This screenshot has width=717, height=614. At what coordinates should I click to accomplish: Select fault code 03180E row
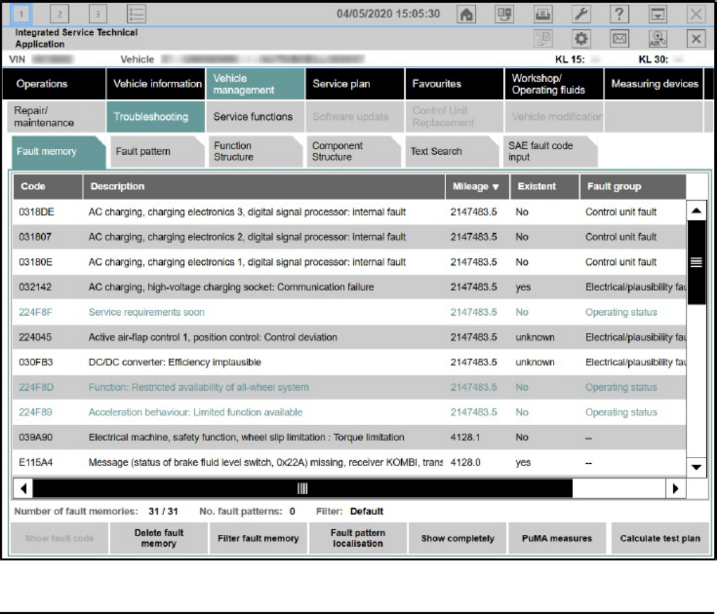click(349, 262)
